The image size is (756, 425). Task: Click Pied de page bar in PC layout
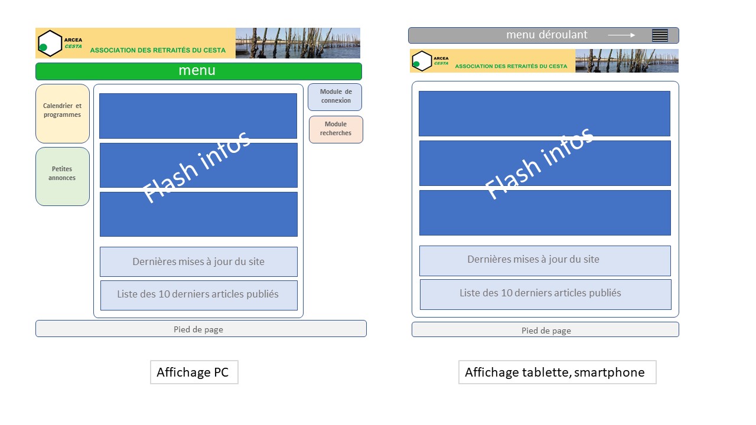pos(201,329)
